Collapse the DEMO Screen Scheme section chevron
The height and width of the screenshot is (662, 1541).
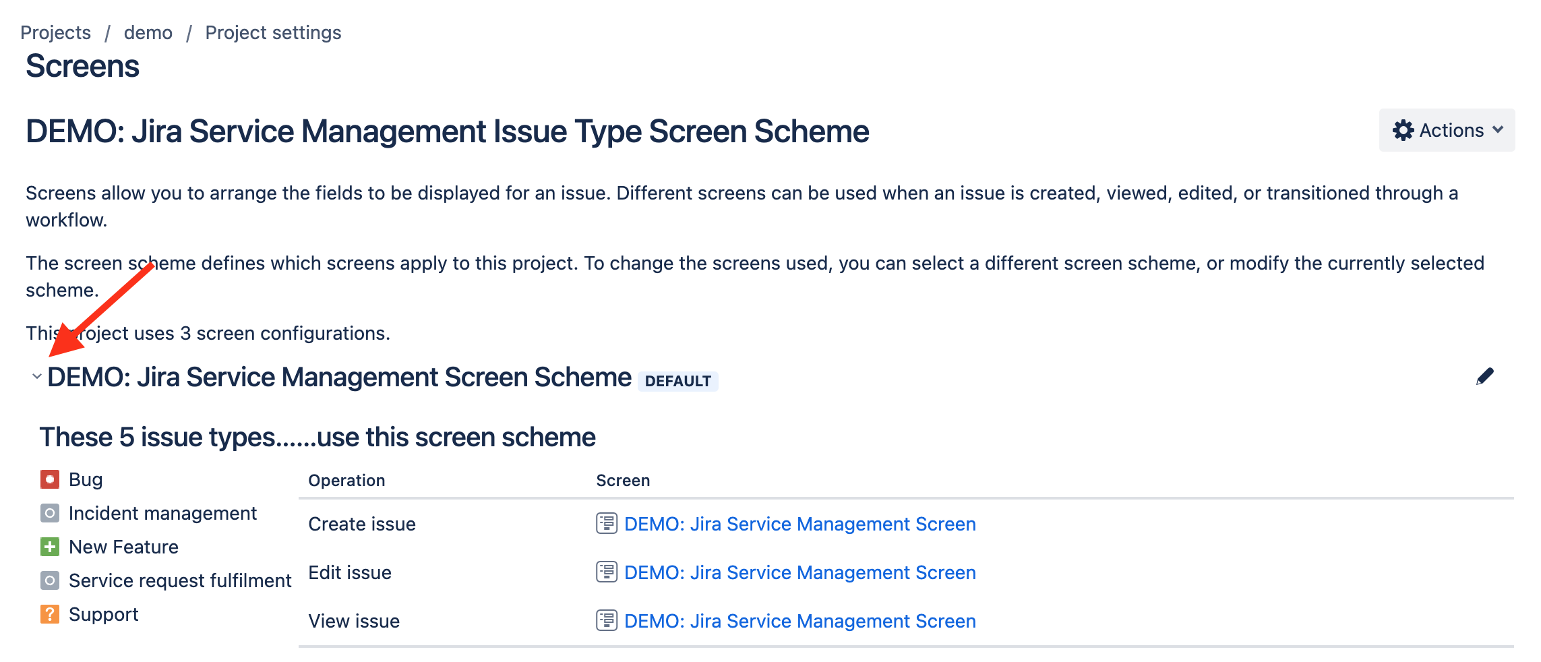click(x=37, y=377)
